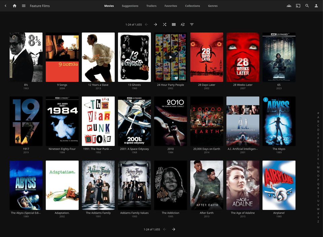Shuffle the movie library
323x237 pixels.
point(165,25)
